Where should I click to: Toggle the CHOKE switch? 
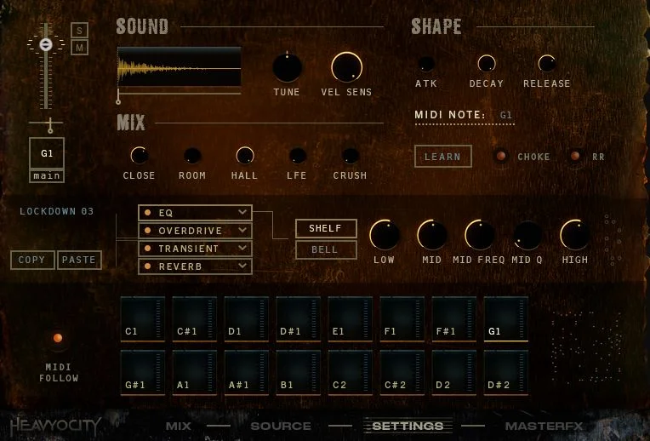pos(501,156)
